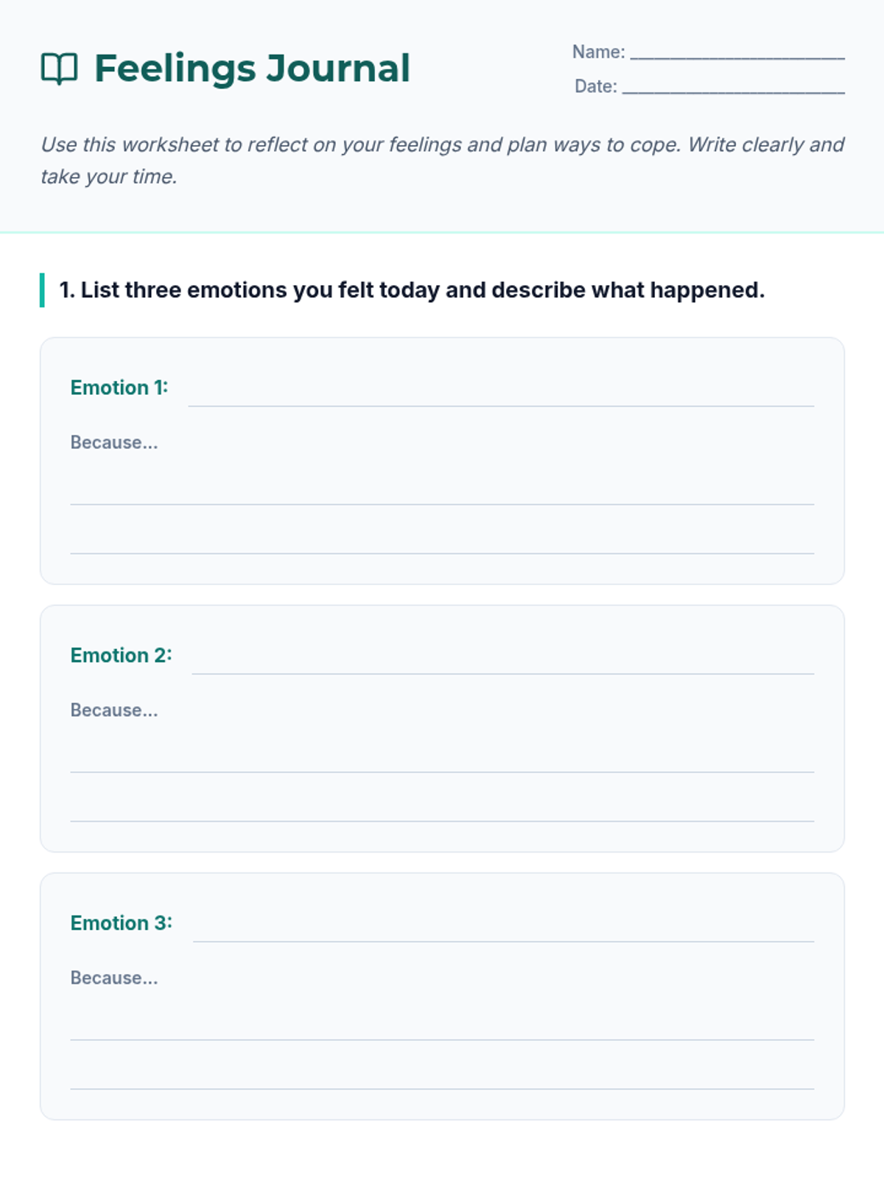Screen dimensions: 884x1179
Task: Click the first Because line under Emotion 3
Action: pos(442,1030)
